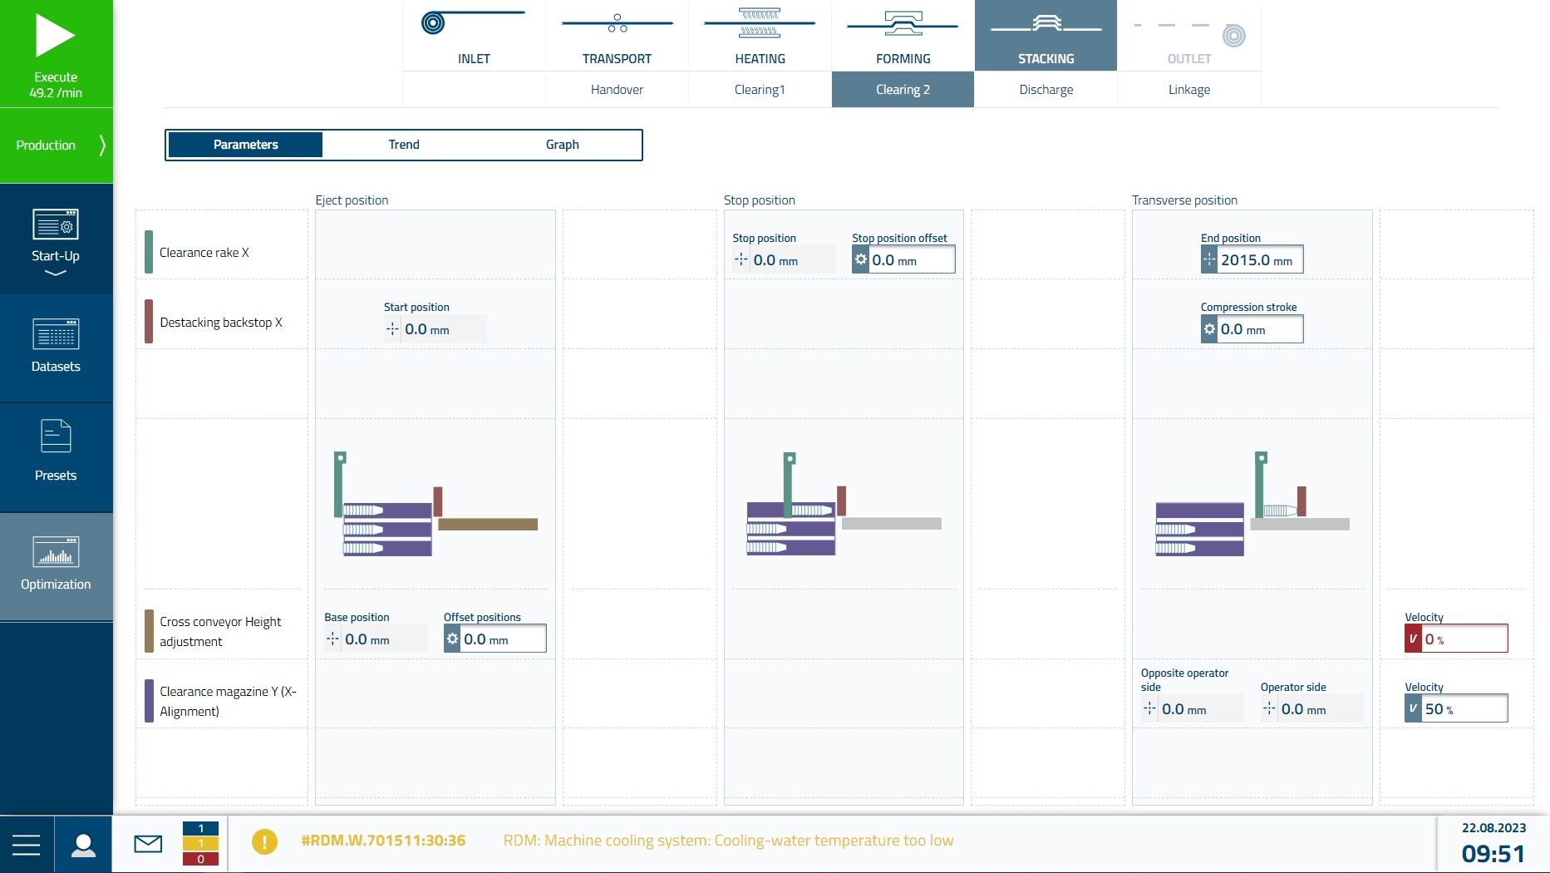Click the date 22.08.2023
The height and width of the screenshot is (873, 1550).
click(1493, 828)
